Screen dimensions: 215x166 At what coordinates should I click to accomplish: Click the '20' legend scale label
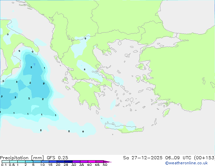(58, 165)
